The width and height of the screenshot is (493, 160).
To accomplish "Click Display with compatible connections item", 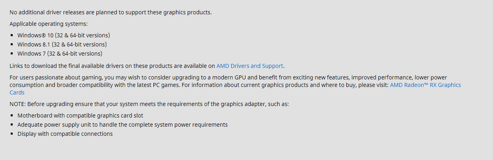I will (65, 134).
